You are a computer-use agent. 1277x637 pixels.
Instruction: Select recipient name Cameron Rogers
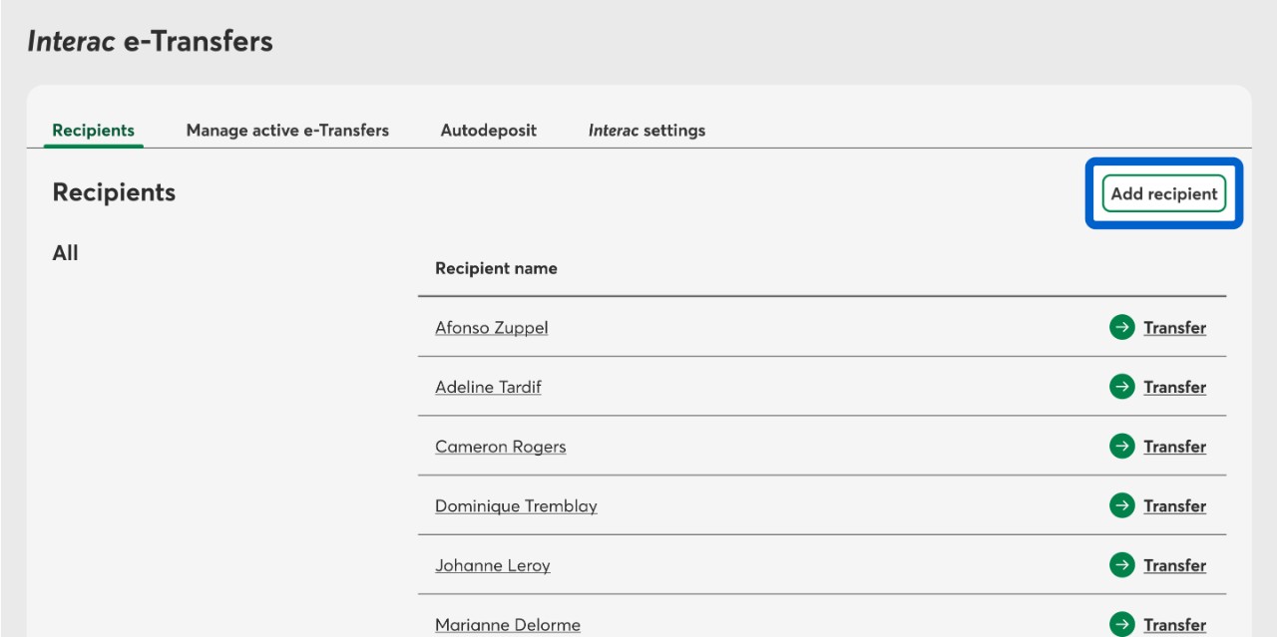pyautogui.click(x=500, y=447)
